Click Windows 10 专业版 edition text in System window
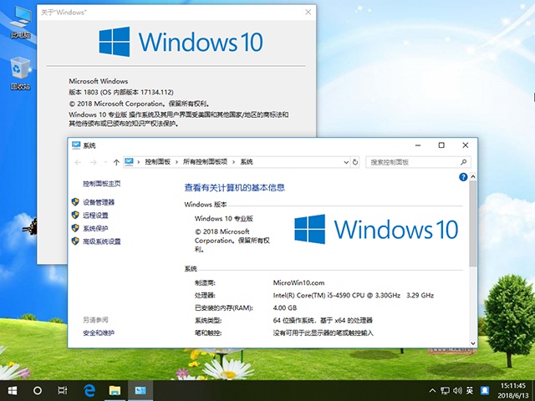Image resolution: width=535 pixels, height=401 pixels. [224, 219]
